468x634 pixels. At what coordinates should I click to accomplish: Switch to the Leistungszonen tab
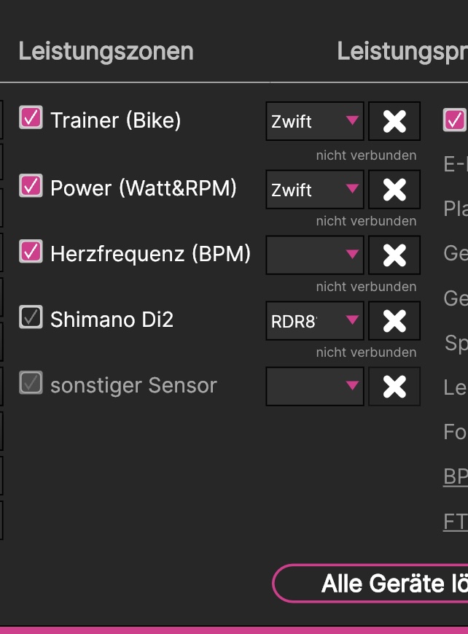point(106,52)
